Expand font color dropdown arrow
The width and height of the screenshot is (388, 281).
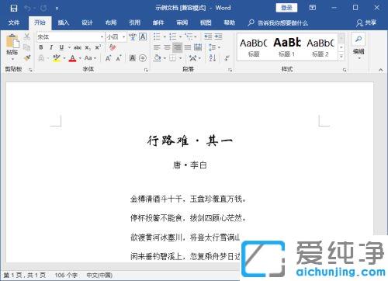[x=80, y=58]
